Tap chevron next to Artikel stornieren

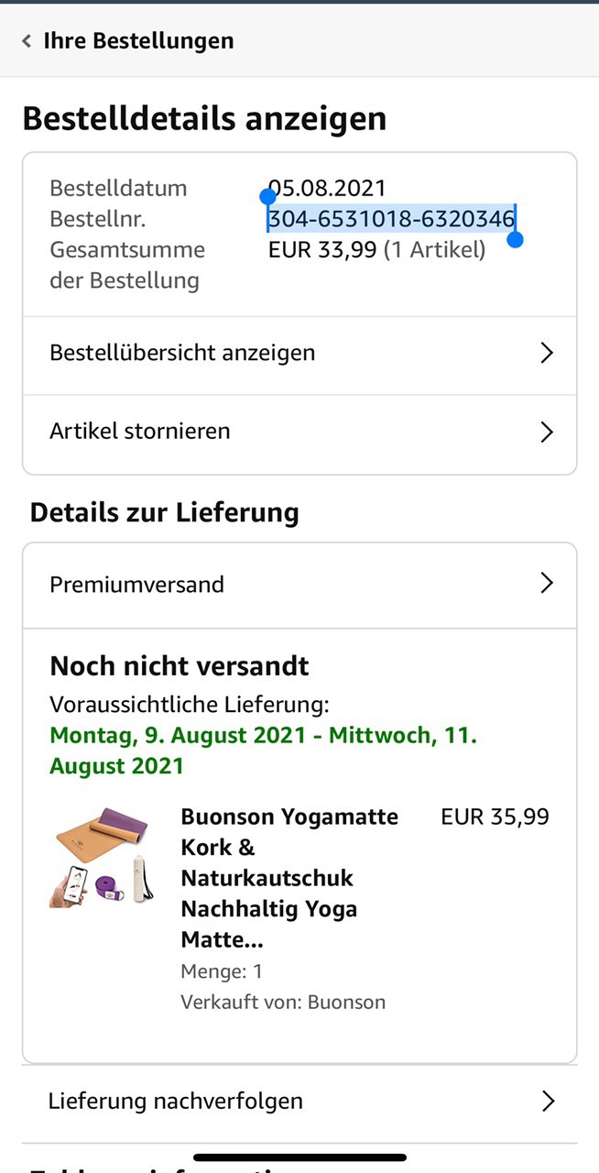547,432
